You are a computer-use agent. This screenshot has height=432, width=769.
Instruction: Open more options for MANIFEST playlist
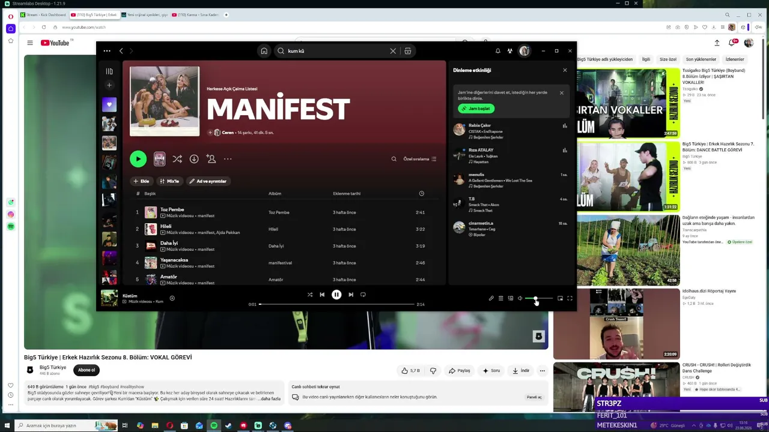[x=228, y=159]
